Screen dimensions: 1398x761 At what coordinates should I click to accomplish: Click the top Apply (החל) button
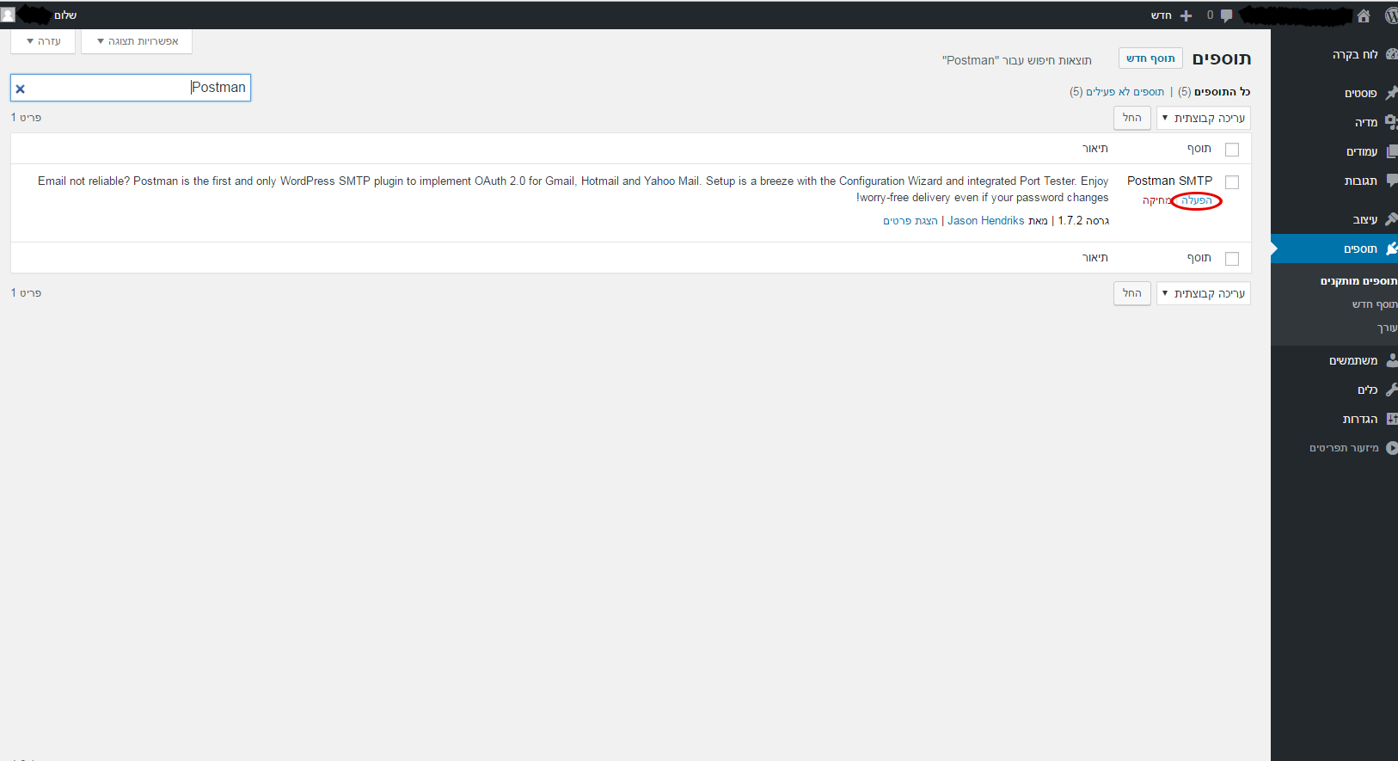(1131, 118)
